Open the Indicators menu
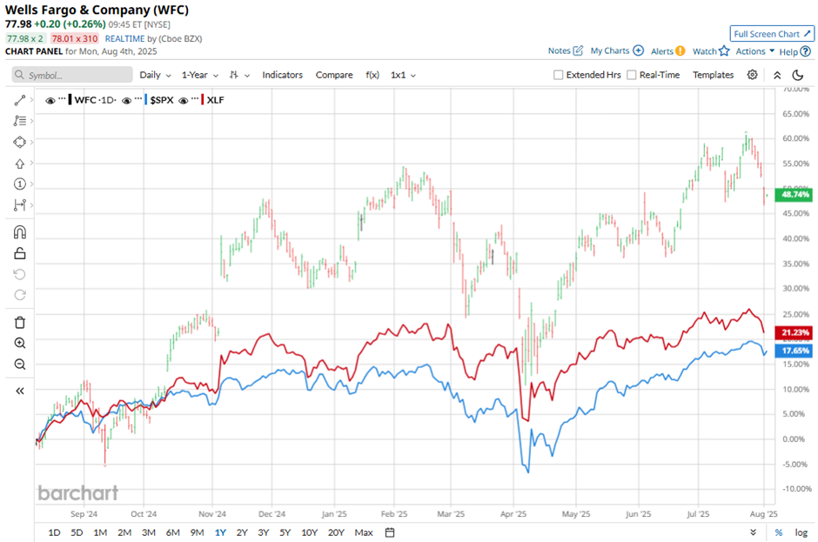Image resolution: width=818 pixels, height=542 pixels. pyautogui.click(x=282, y=75)
